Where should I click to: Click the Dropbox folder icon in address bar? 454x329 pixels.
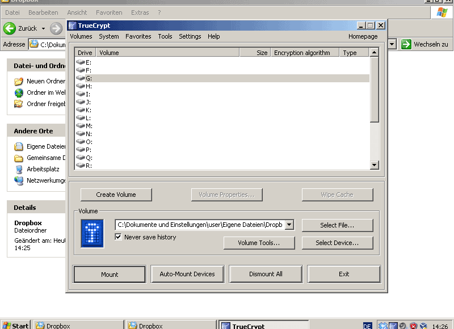pyautogui.click(x=34, y=44)
